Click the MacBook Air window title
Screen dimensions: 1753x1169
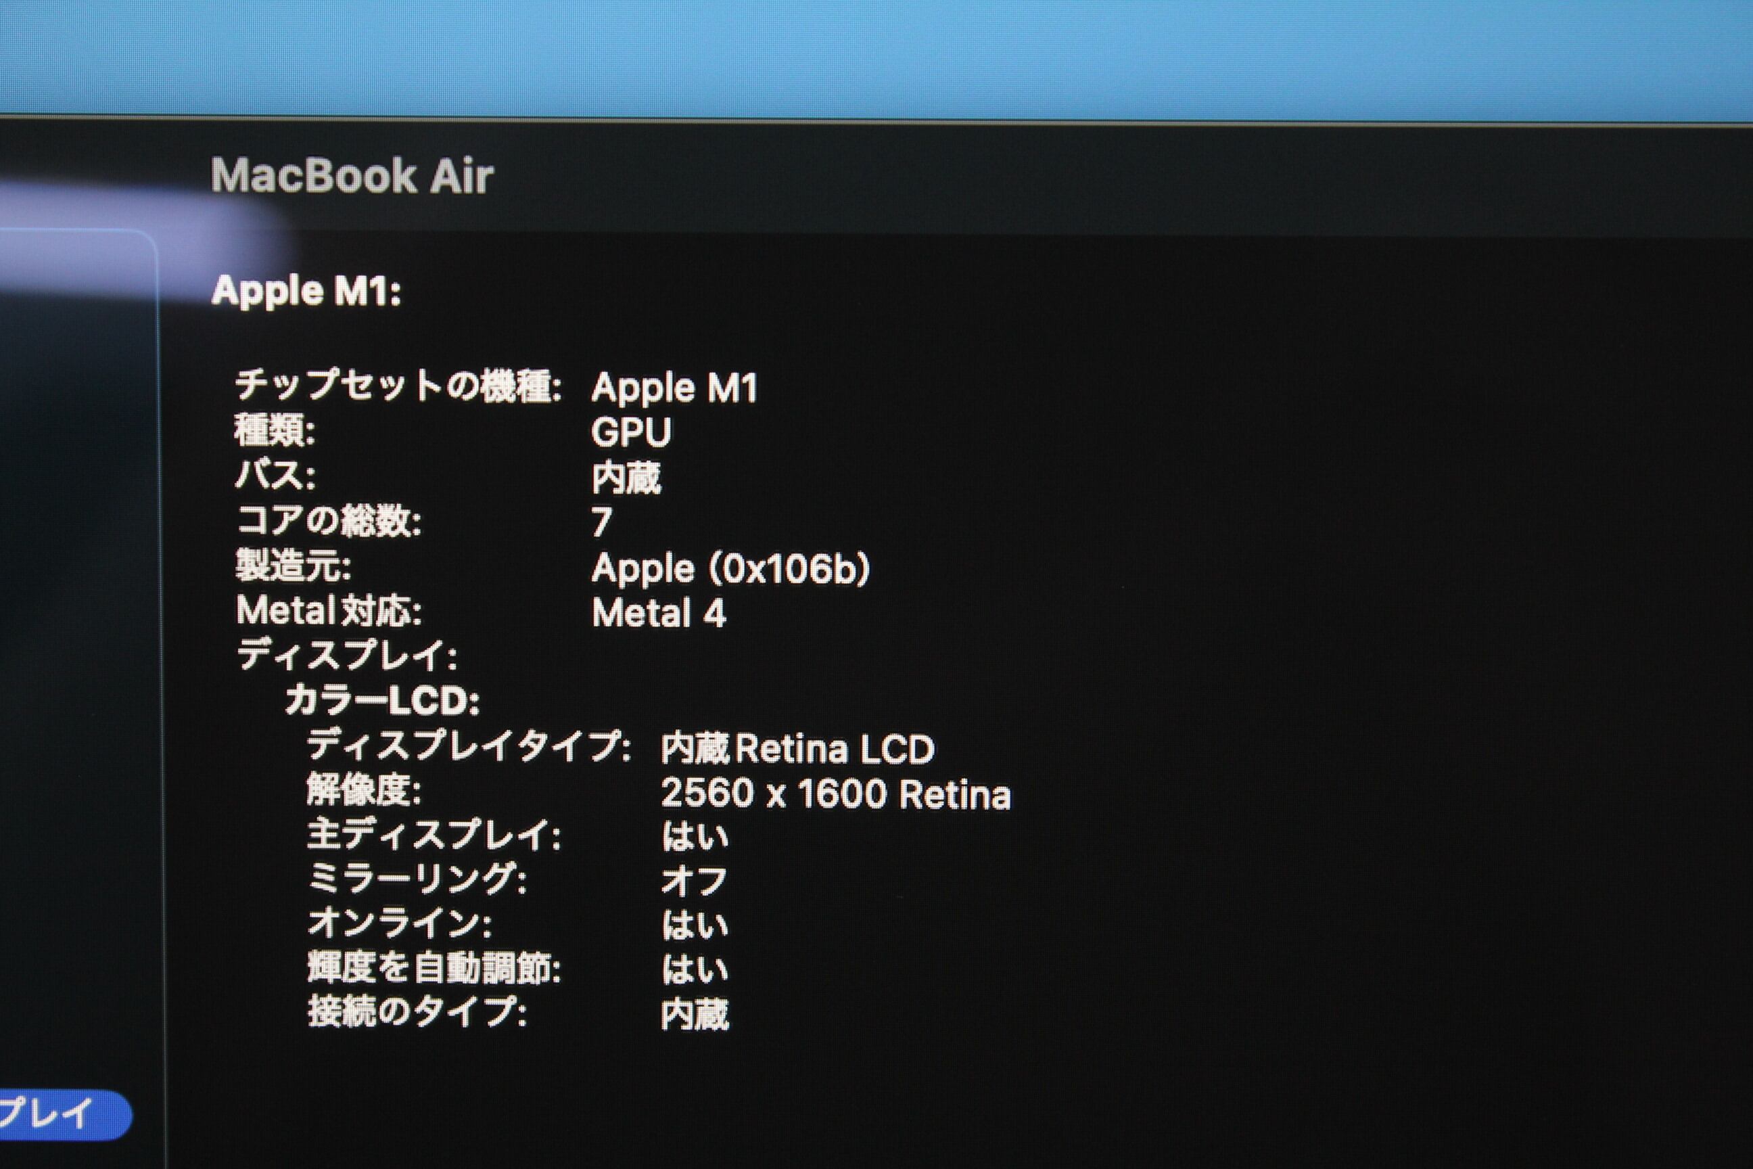click(x=352, y=176)
